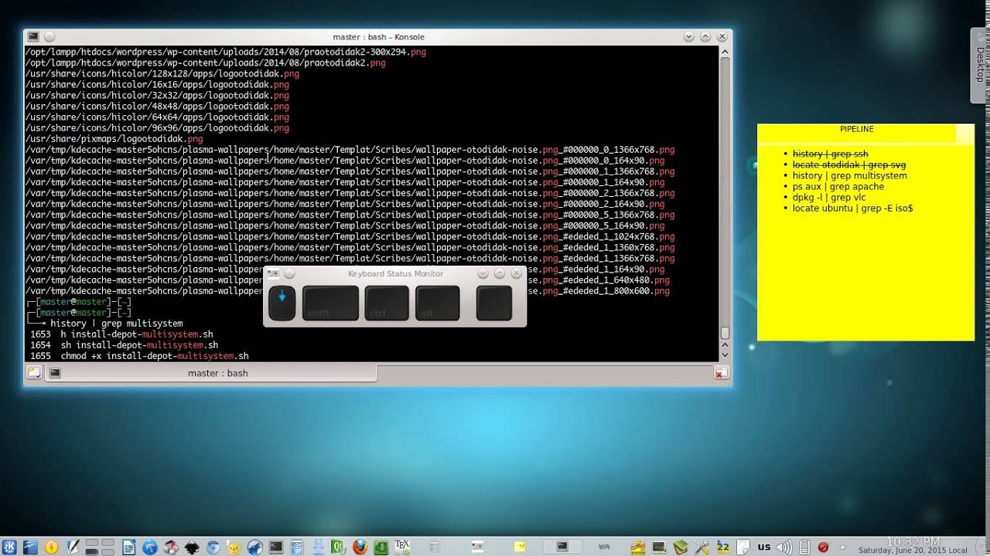The image size is (990, 556).
Task: Open the terminal launcher icon in panel
Action: coord(276,547)
